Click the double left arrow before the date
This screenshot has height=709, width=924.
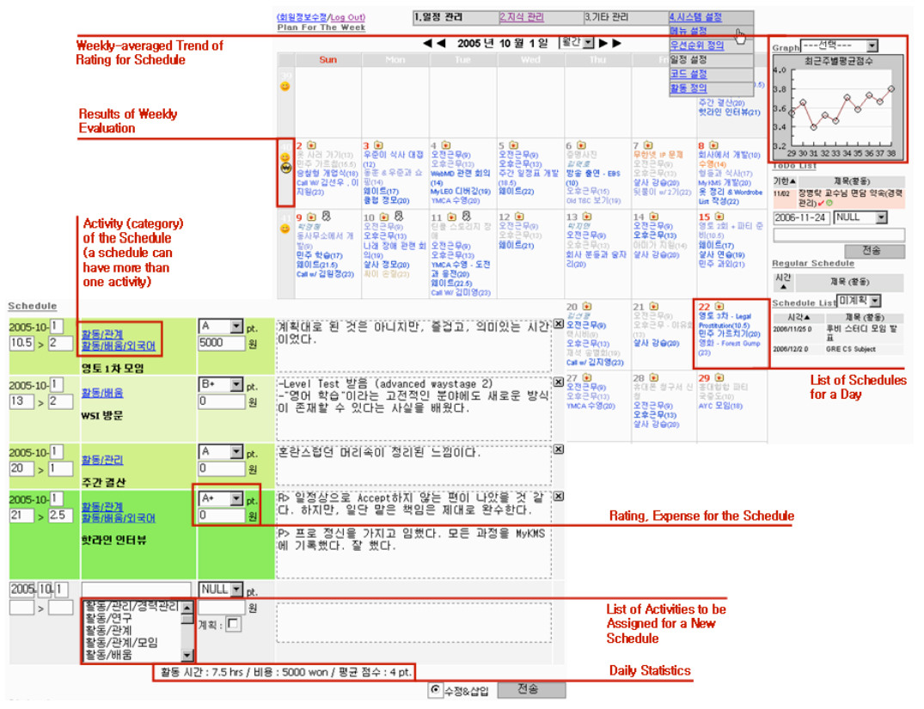434,43
